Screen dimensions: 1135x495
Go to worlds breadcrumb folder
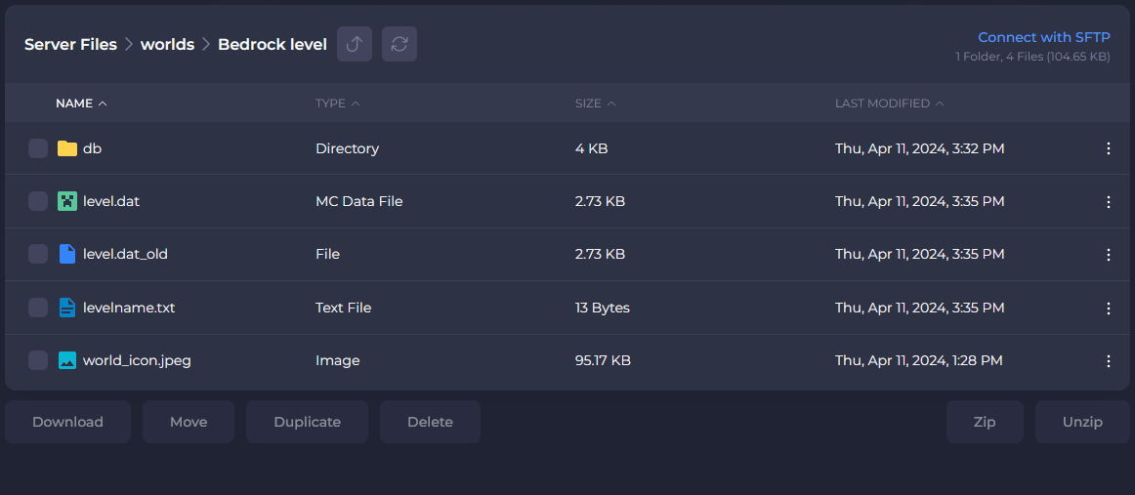pyautogui.click(x=167, y=45)
